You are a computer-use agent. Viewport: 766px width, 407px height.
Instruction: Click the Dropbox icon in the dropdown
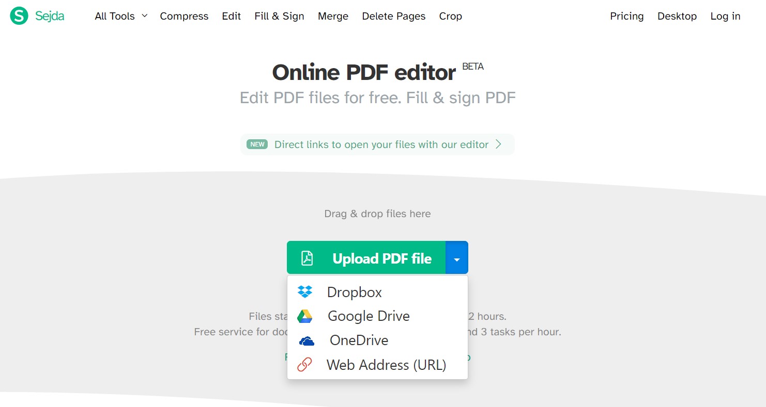(305, 292)
